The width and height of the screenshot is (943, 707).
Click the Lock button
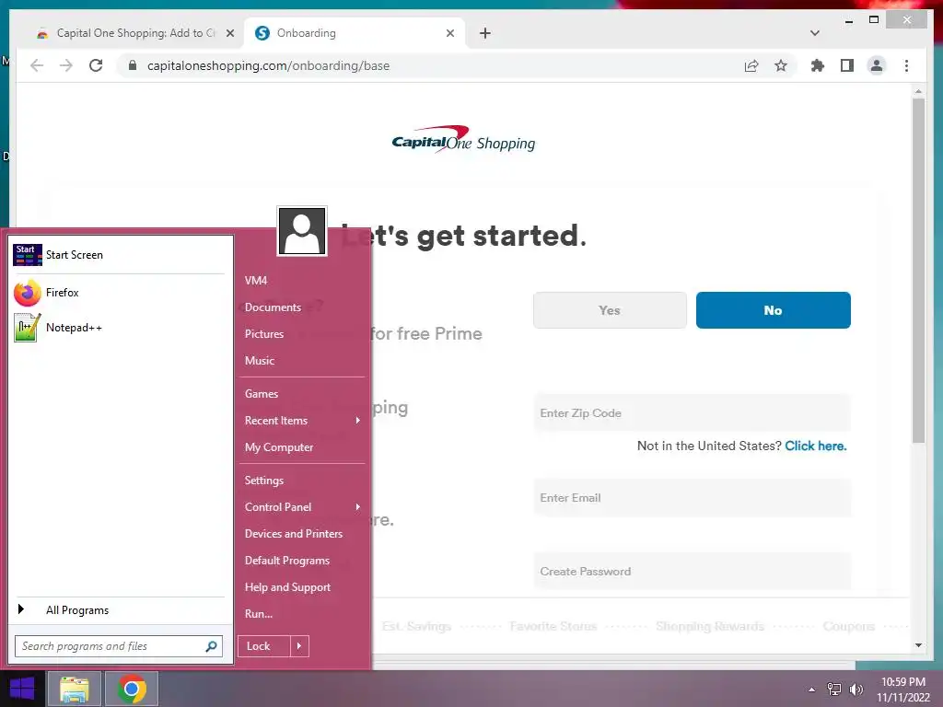(264, 646)
